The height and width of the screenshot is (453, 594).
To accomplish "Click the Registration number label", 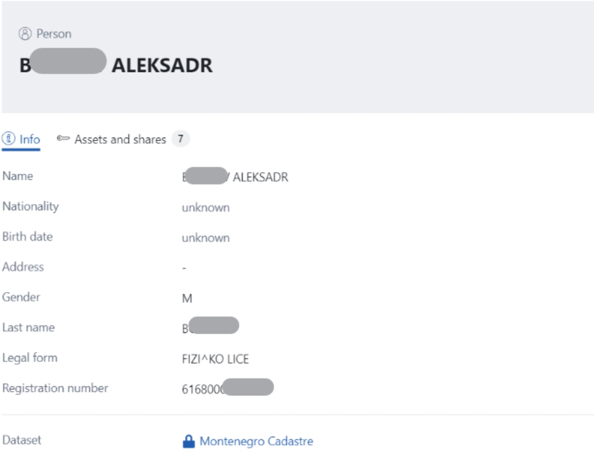I will click(x=54, y=388).
